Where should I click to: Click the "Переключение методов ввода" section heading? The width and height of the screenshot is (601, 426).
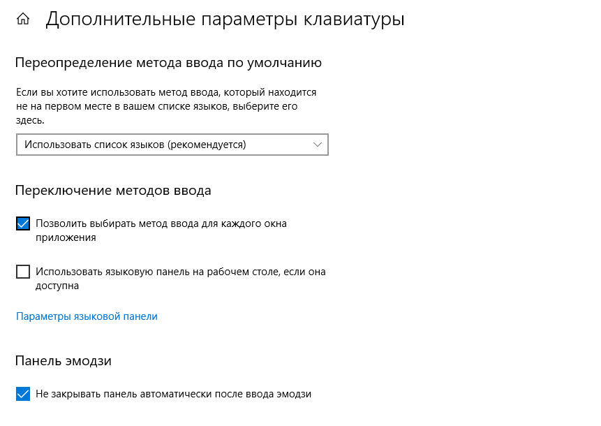coord(113,190)
